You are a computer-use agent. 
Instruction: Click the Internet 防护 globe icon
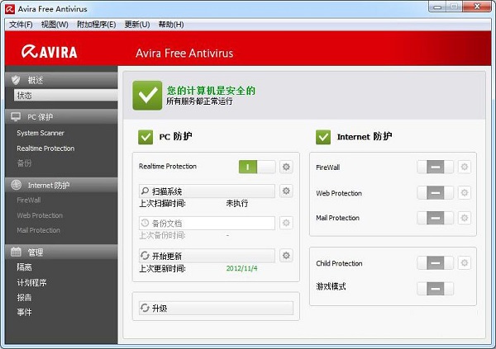tap(17, 185)
